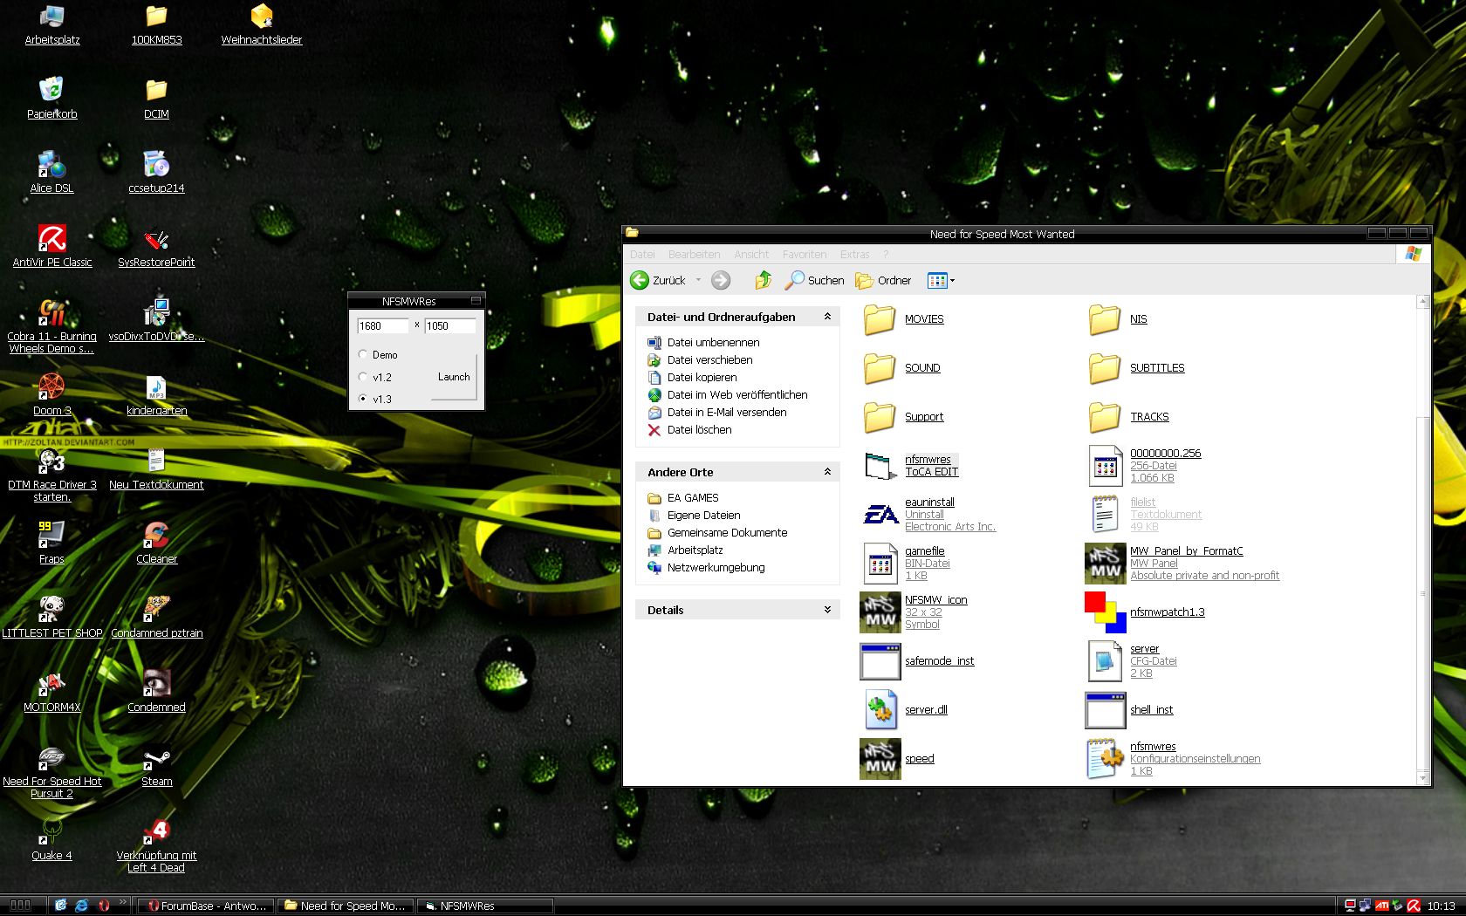Click the height field showing 1050

(450, 326)
